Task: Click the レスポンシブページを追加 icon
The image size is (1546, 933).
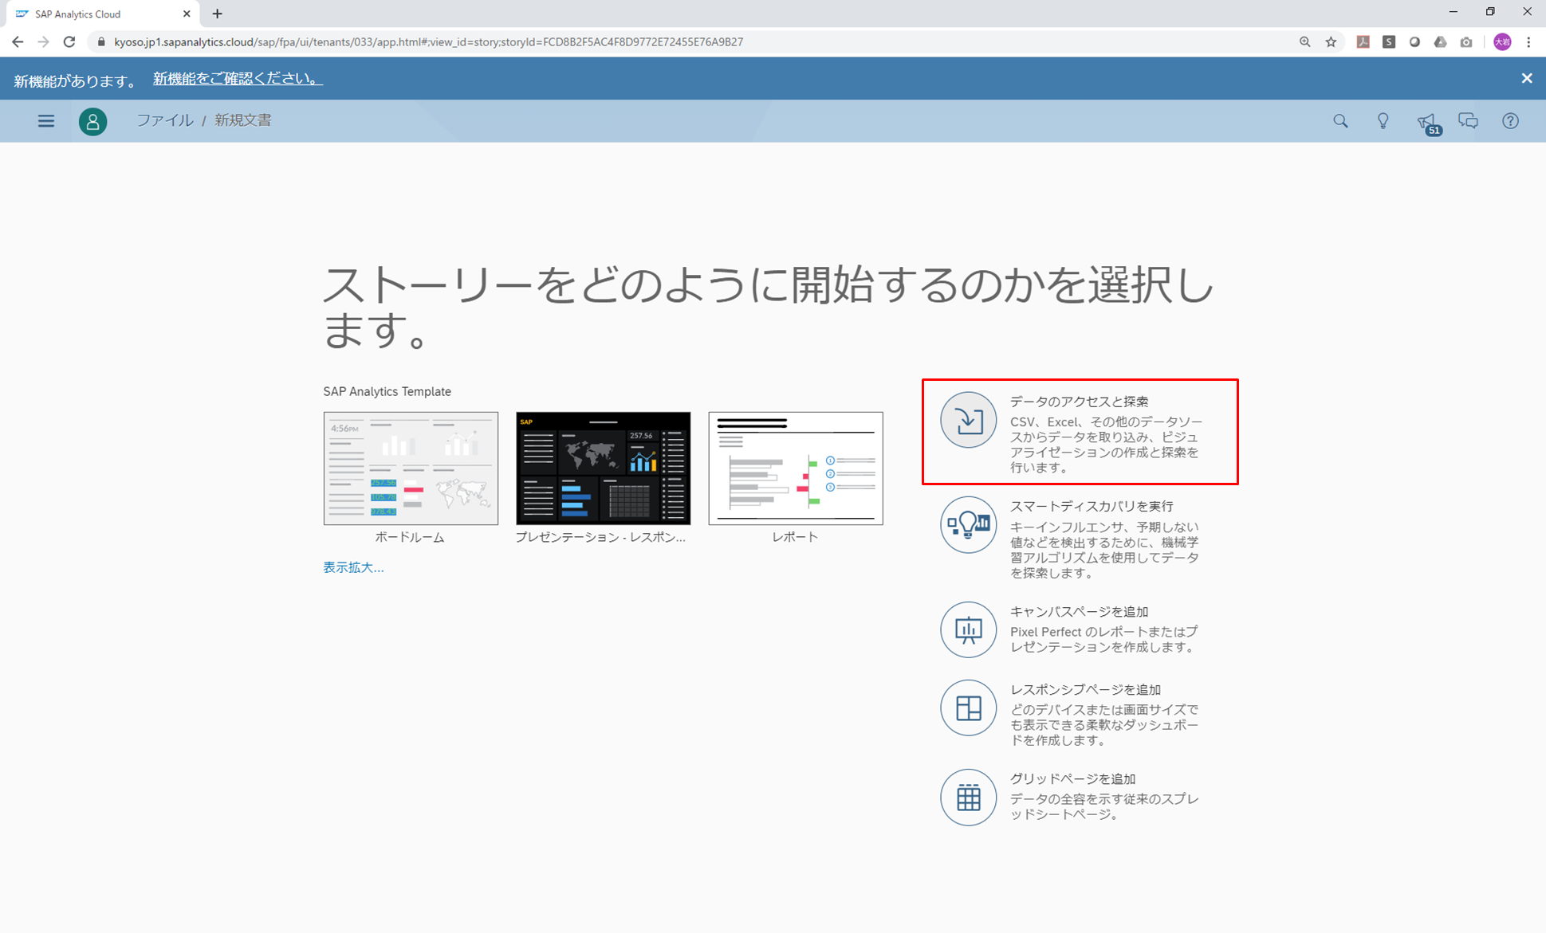Action: click(x=968, y=708)
